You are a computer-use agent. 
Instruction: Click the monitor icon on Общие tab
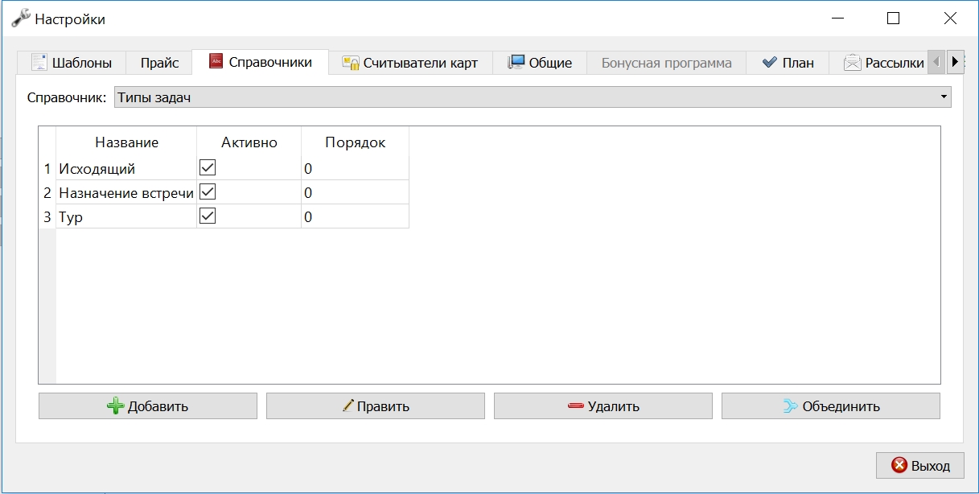pos(516,62)
